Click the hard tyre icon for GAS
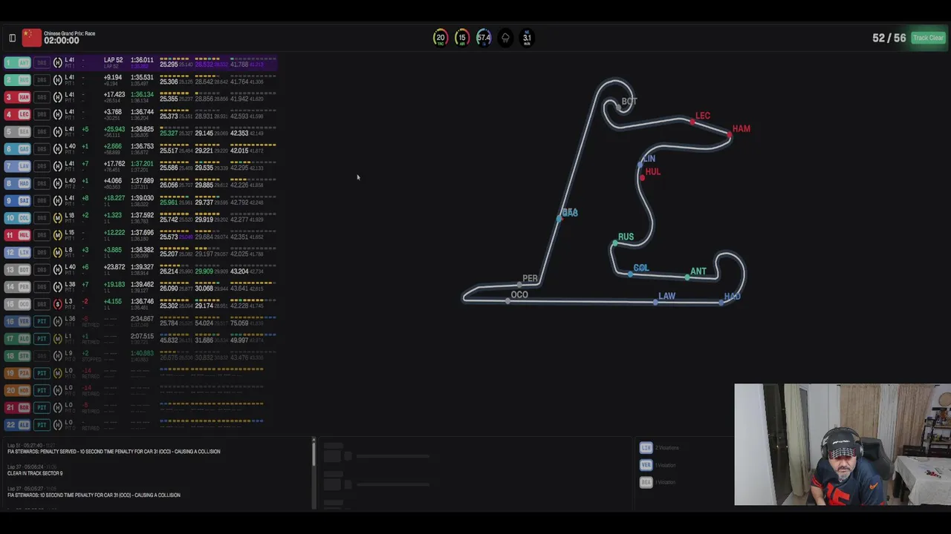This screenshot has width=951, height=534. point(58,149)
